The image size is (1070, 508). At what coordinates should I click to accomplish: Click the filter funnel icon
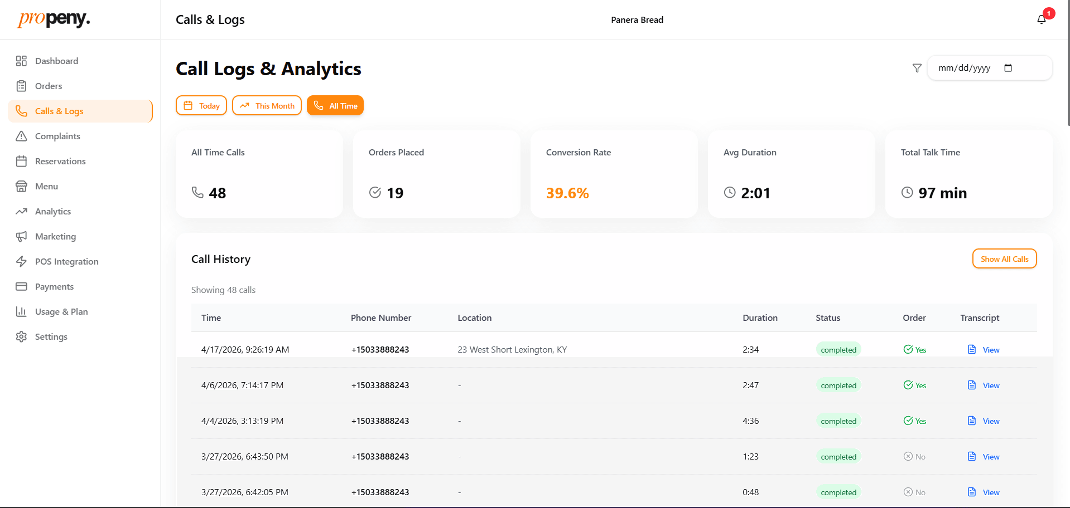[917, 68]
